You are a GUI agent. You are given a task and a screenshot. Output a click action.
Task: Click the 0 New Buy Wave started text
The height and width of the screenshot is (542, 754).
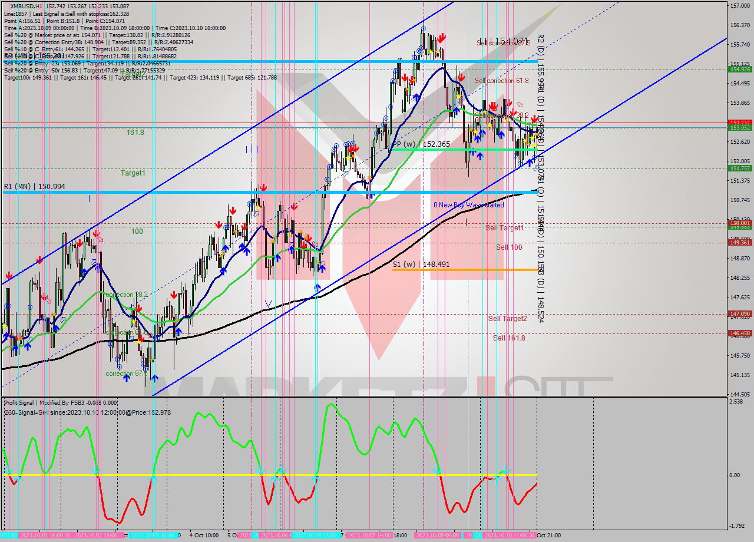pos(468,205)
